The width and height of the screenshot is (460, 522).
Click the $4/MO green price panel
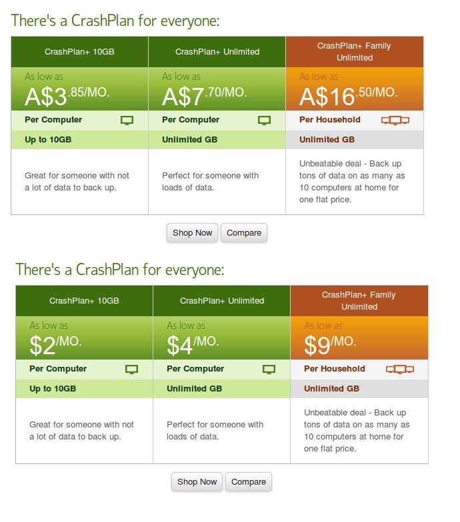tap(221, 338)
